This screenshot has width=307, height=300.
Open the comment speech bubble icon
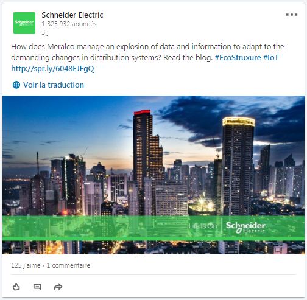[x=37, y=287]
